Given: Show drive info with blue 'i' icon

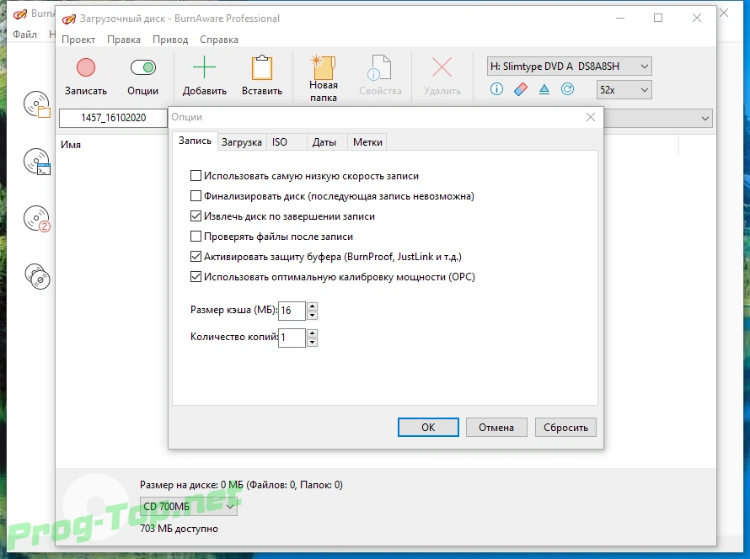Looking at the screenshot, I should coord(496,89).
